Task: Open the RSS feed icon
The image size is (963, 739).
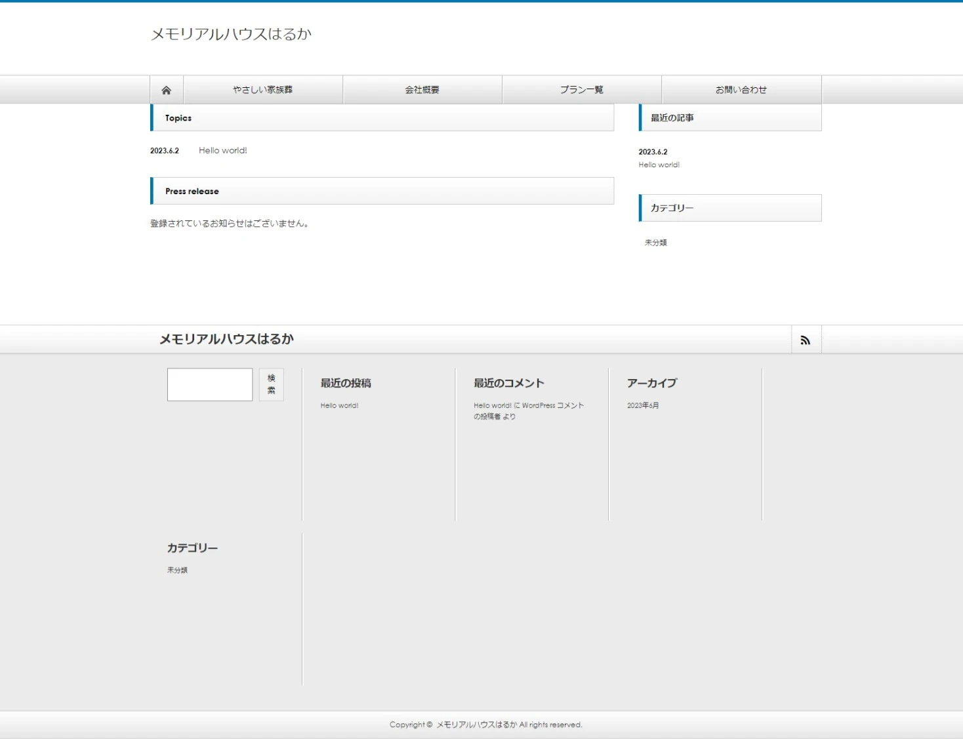Action: point(806,340)
